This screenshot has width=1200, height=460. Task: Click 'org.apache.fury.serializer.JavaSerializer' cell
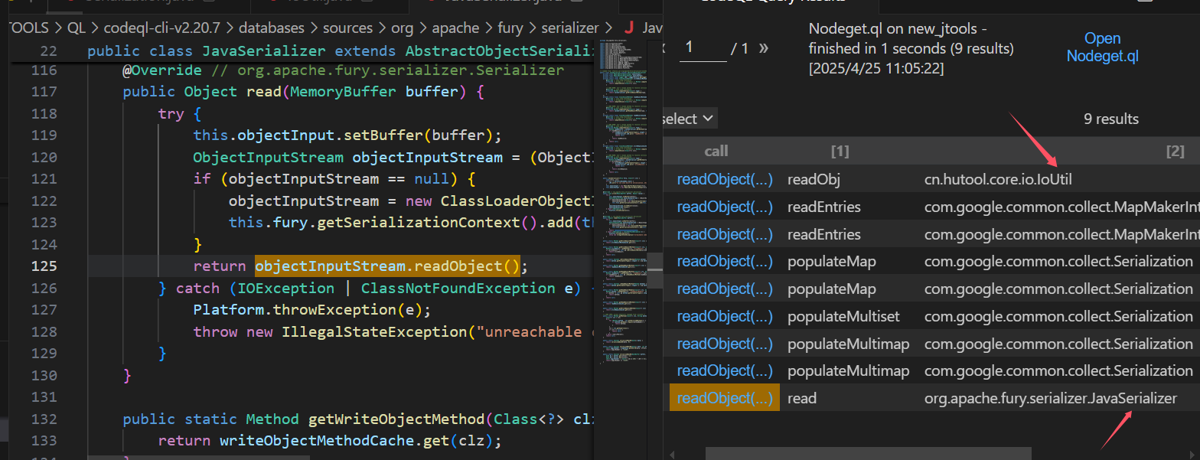point(1051,398)
